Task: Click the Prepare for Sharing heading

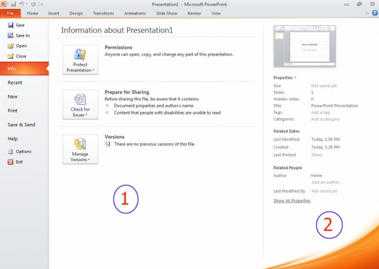Action: point(127,92)
